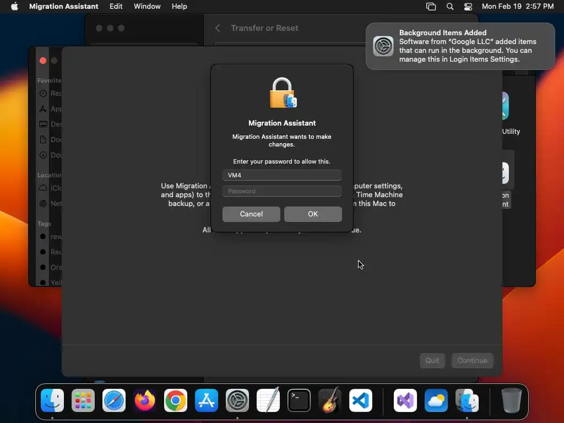Click the Transfer or Reset title
564x423 pixels.
pos(264,28)
